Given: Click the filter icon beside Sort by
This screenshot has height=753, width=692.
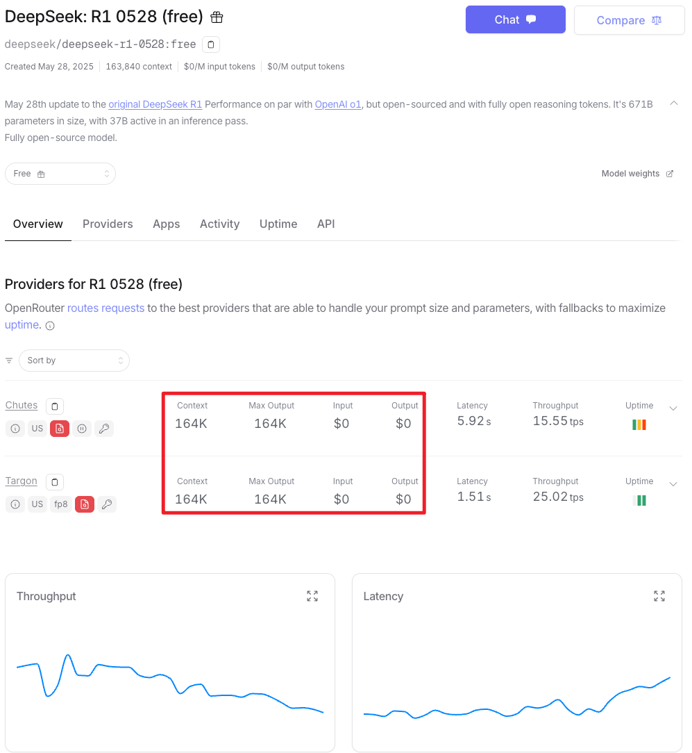Looking at the screenshot, I should 9,361.
